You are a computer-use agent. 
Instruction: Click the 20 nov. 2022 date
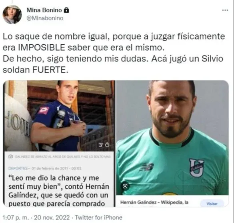(x=52, y=217)
